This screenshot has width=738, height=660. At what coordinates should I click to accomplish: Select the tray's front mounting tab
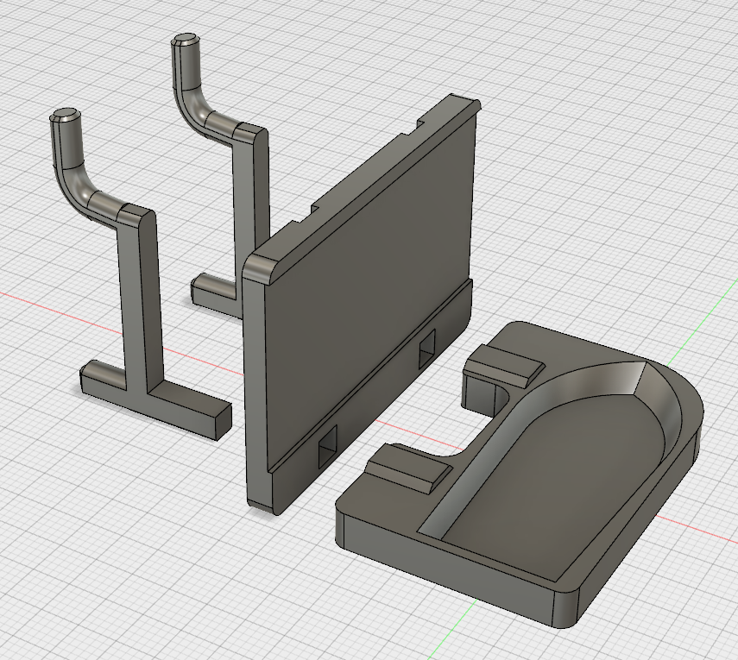[409, 470]
